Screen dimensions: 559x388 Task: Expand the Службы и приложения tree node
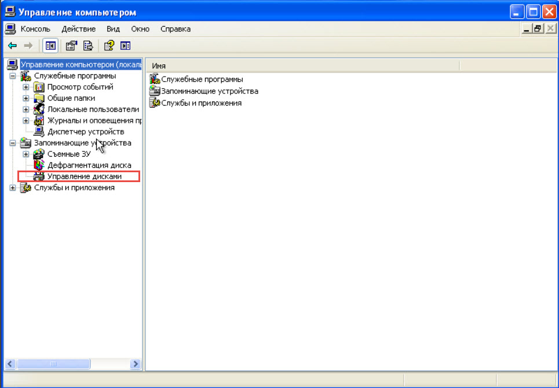click(13, 188)
